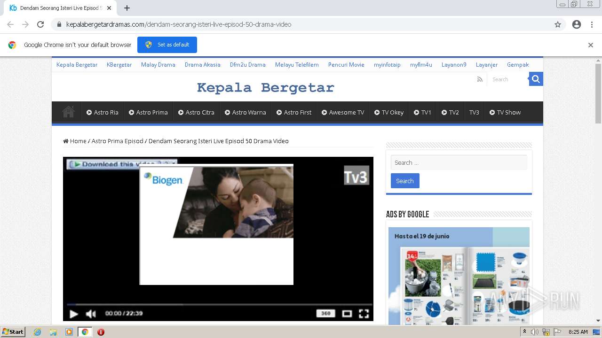
Task: Click the header search text field
Action: click(508, 79)
